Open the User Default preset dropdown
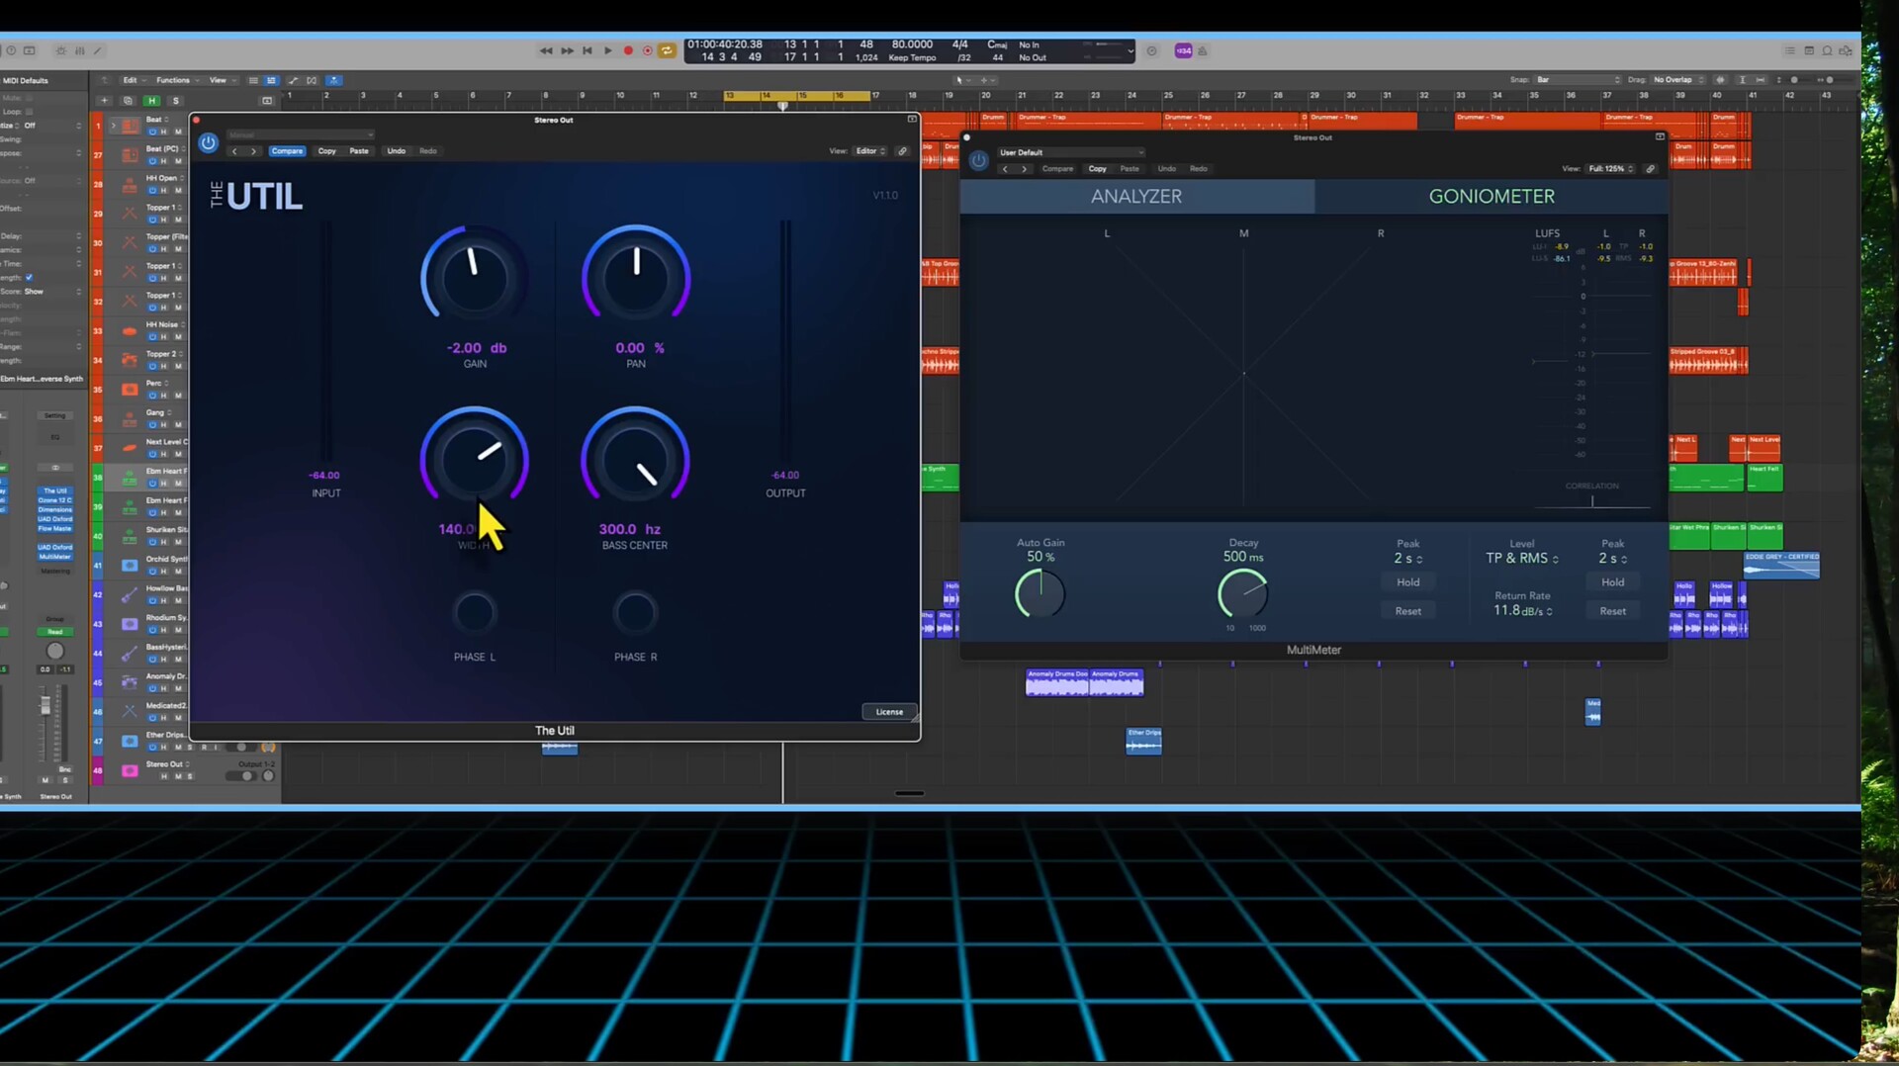Image resolution: width=1899 pixels, height=1066 pixels. click(x=1070, y=152)
